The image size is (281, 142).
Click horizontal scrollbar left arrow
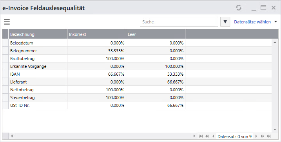[x=12, y=136]
